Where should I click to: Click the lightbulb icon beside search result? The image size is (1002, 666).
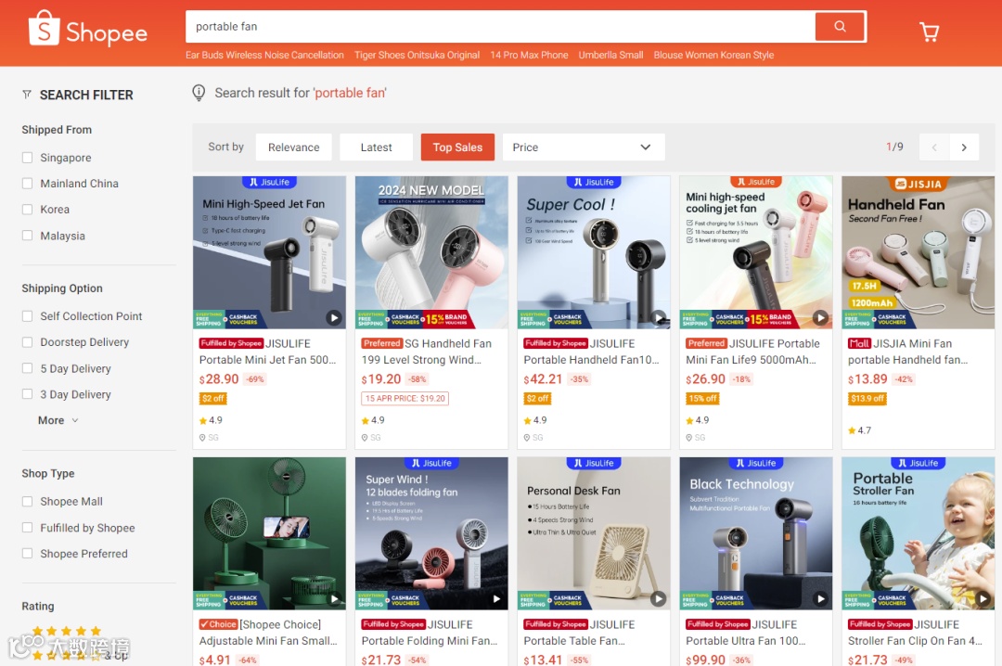[199, 94]
